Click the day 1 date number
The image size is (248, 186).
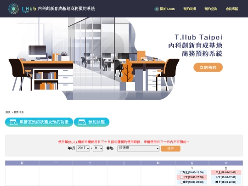(192, 168)
